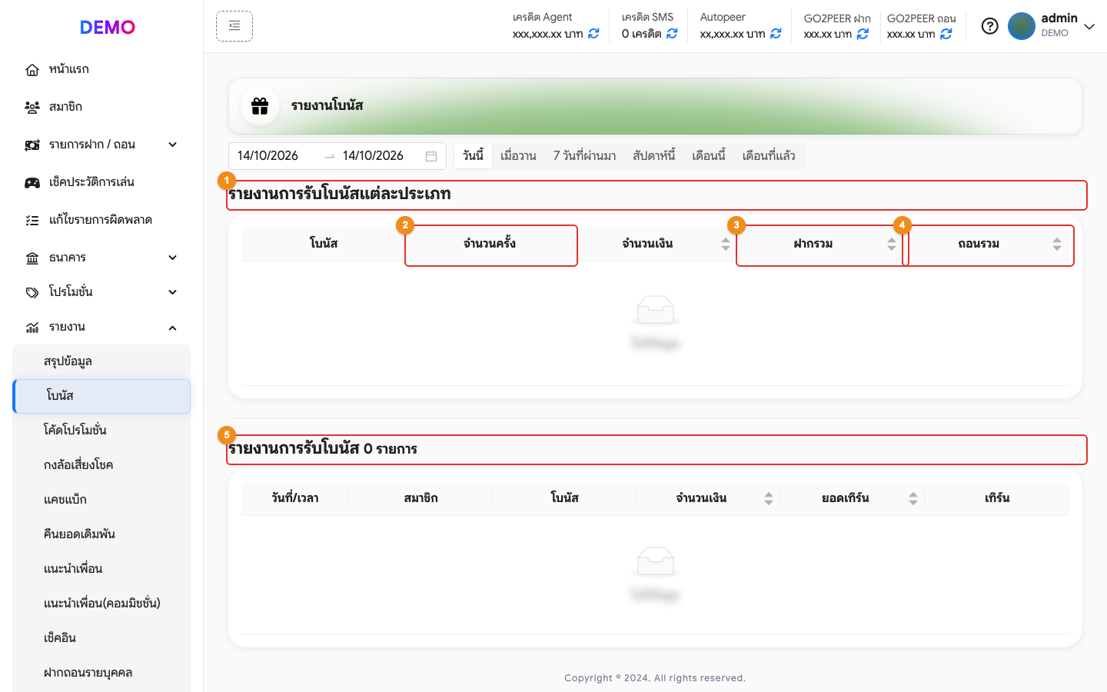Refresh the เครดิต Agent balance
Image resolution: width=1107 pixels, height=692 pixels.
[x=593, y=34]
